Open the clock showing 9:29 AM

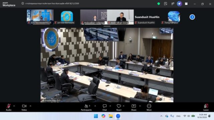click(202, 116)
